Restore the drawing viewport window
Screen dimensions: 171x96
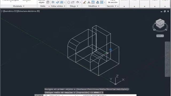click(165, 11)
